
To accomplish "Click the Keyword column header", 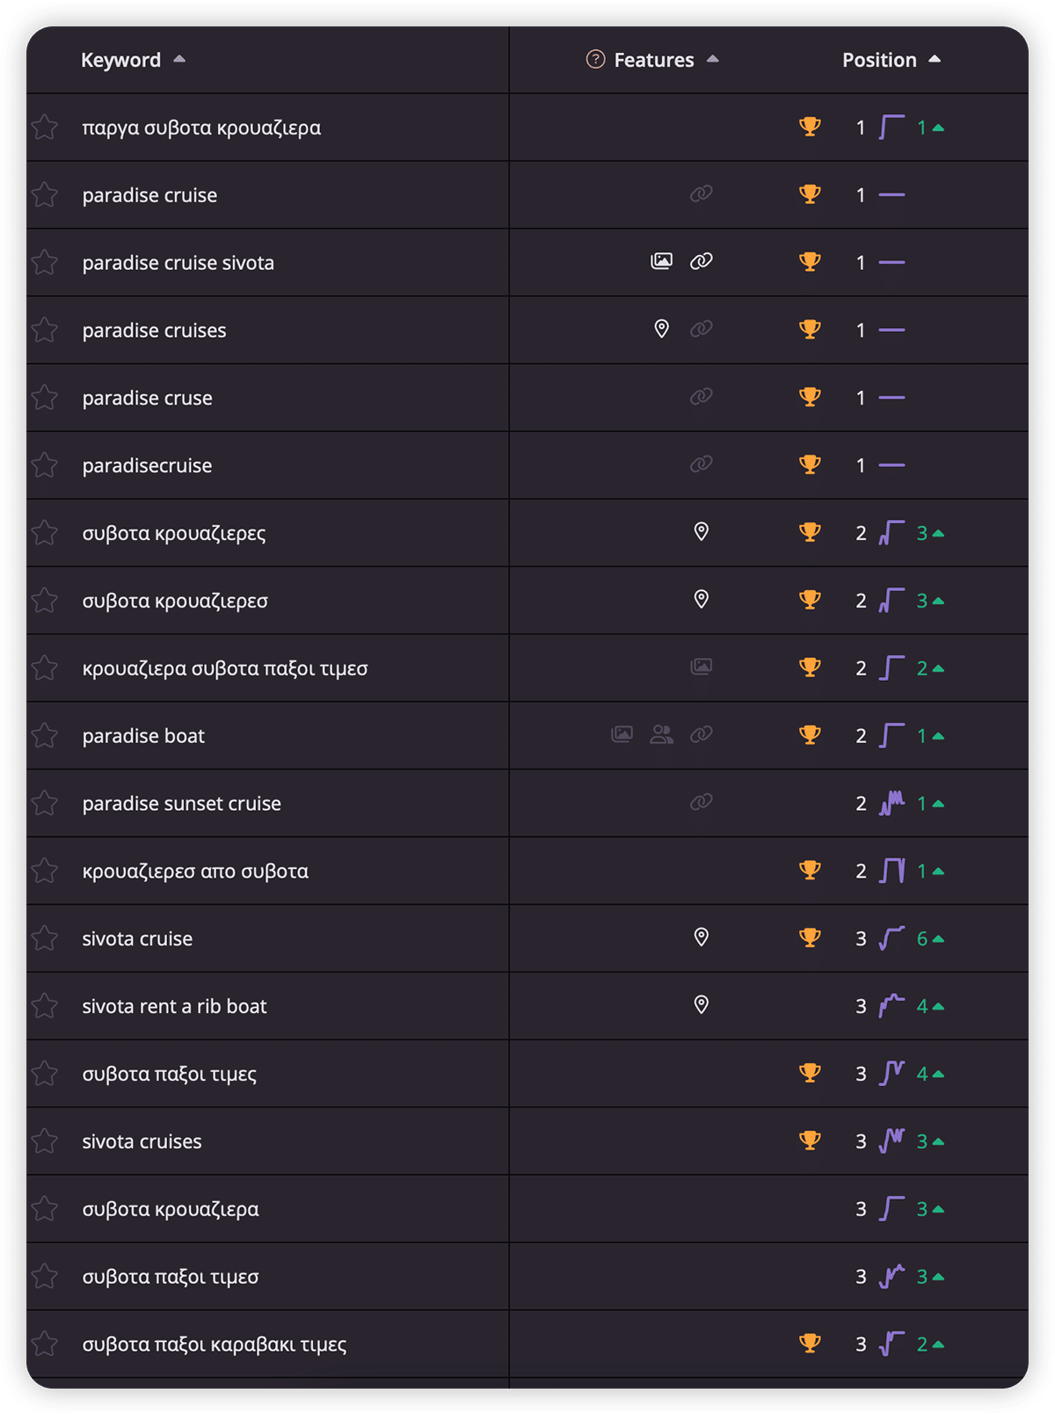I will (x=120, y=60).
